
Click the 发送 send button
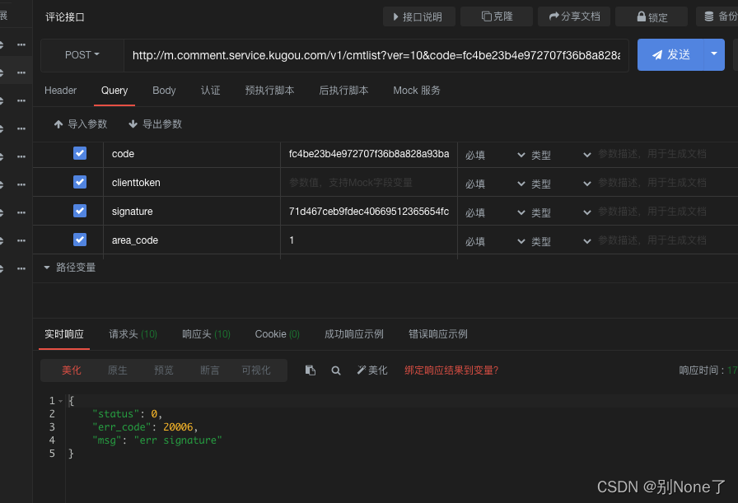click(671, 54)
